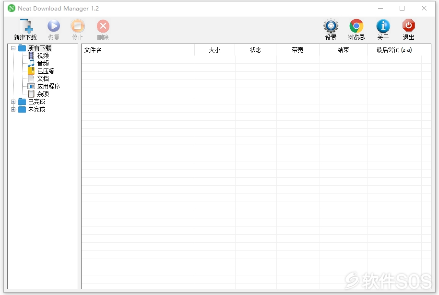Click the 未完成 blue folder icon
The height and width of the screenshot is (295, 439).
pos(22,109)
